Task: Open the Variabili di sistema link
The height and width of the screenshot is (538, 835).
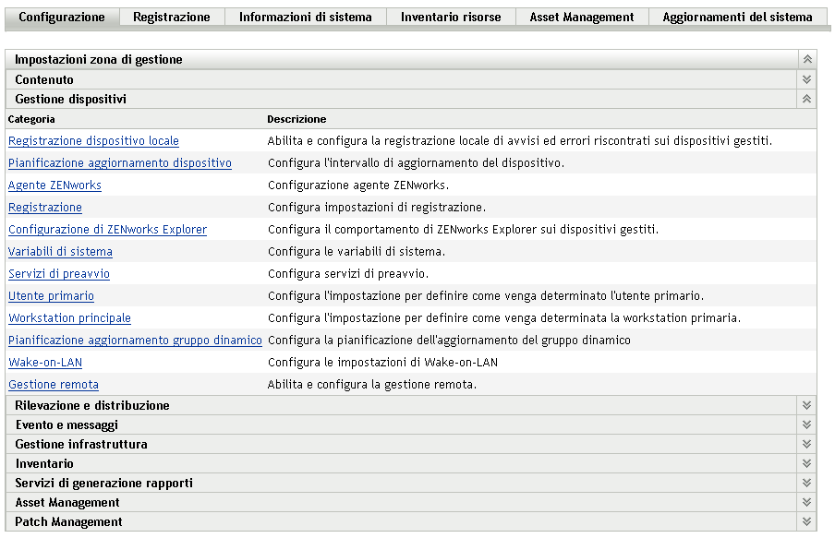Action: point(60,252)
